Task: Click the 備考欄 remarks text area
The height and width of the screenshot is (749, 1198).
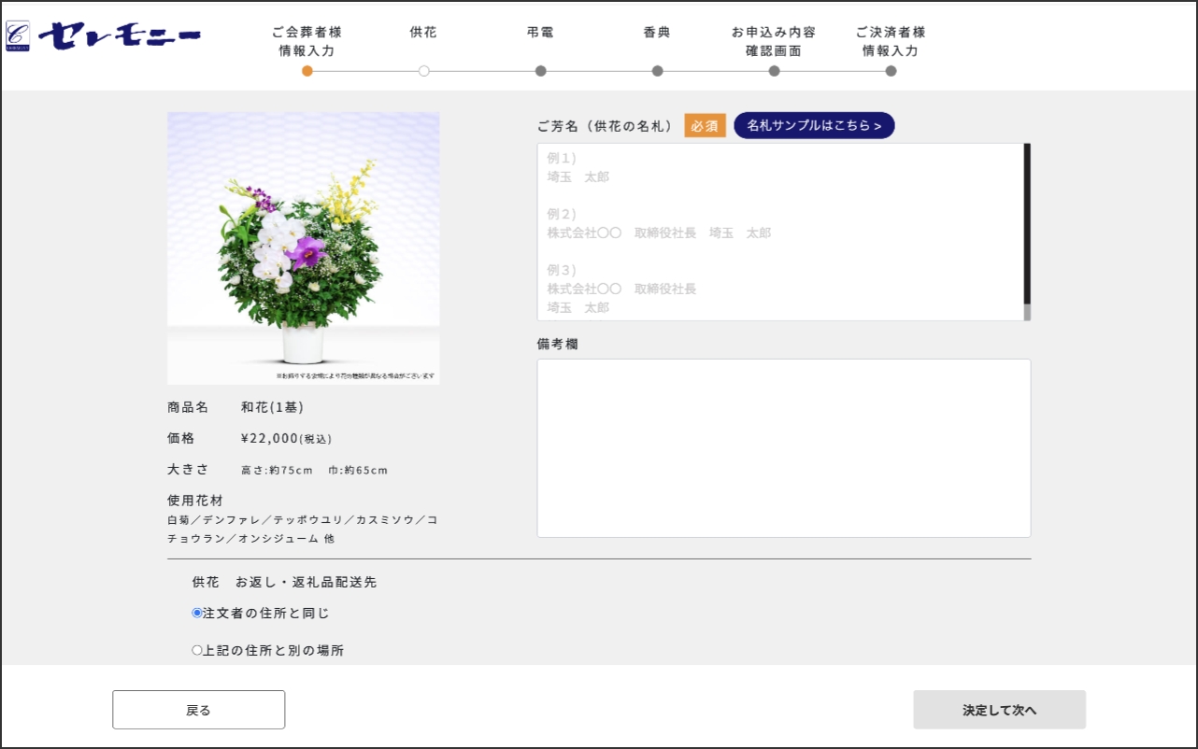Action: click(x=783, y=448)
